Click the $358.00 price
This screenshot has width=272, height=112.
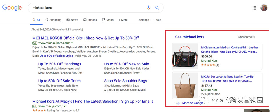tap(207, 56)
